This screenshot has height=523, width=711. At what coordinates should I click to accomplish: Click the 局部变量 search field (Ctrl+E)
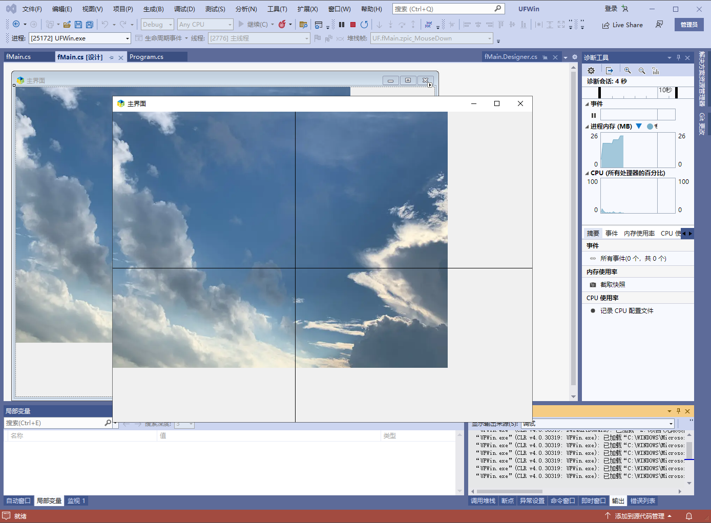tap(58, 423)
